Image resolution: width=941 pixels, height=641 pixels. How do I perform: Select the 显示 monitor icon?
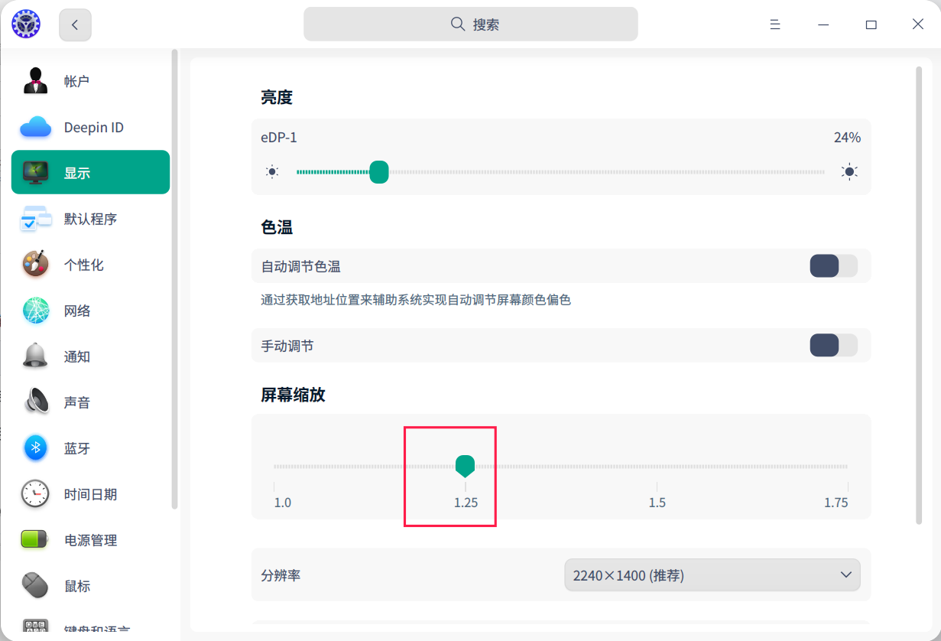coord(35,173)
